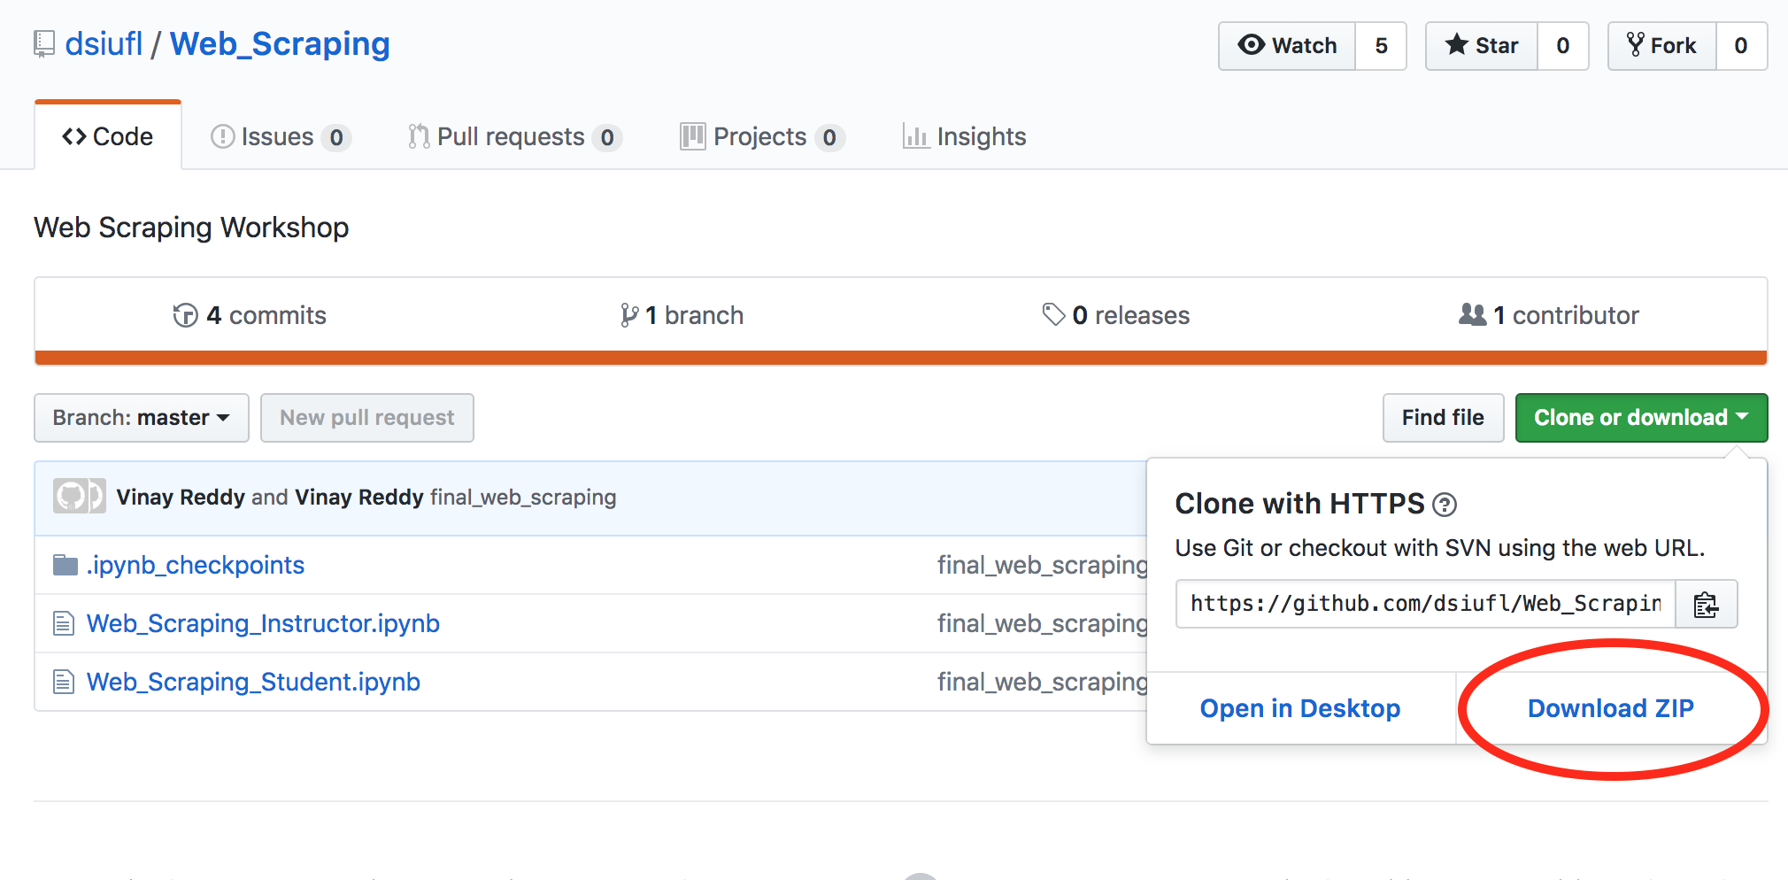The width and height of the screenshot is (1788, 880).
Task: Click the help question-mark icon next to Clone with HTTPS
Action: click(1445, 505)
